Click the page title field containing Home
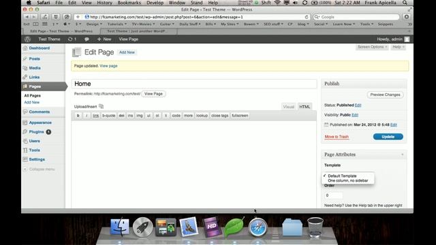 [x=194, y=84]
